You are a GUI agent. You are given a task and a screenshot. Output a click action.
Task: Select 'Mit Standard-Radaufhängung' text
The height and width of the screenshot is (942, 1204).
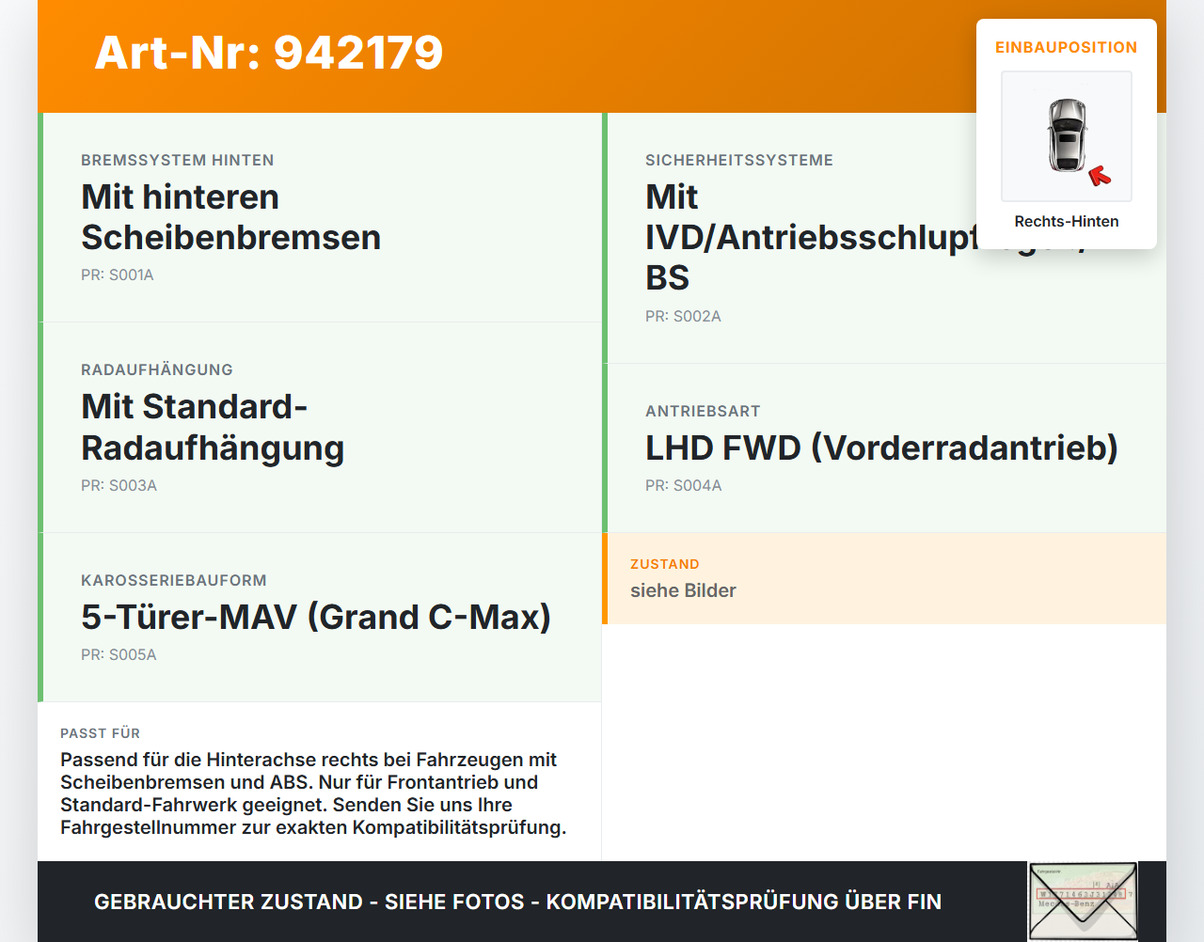click(213, 428)
